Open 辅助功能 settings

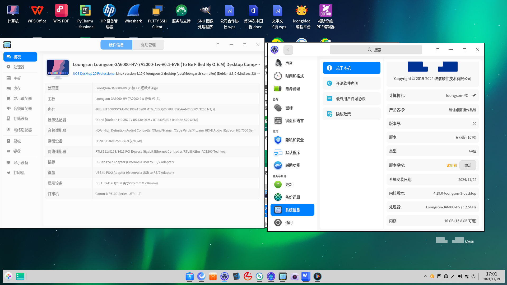pyautogui.click(x=292, y=165)
